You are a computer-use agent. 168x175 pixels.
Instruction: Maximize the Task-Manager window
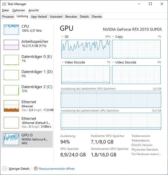click(150, 4)
